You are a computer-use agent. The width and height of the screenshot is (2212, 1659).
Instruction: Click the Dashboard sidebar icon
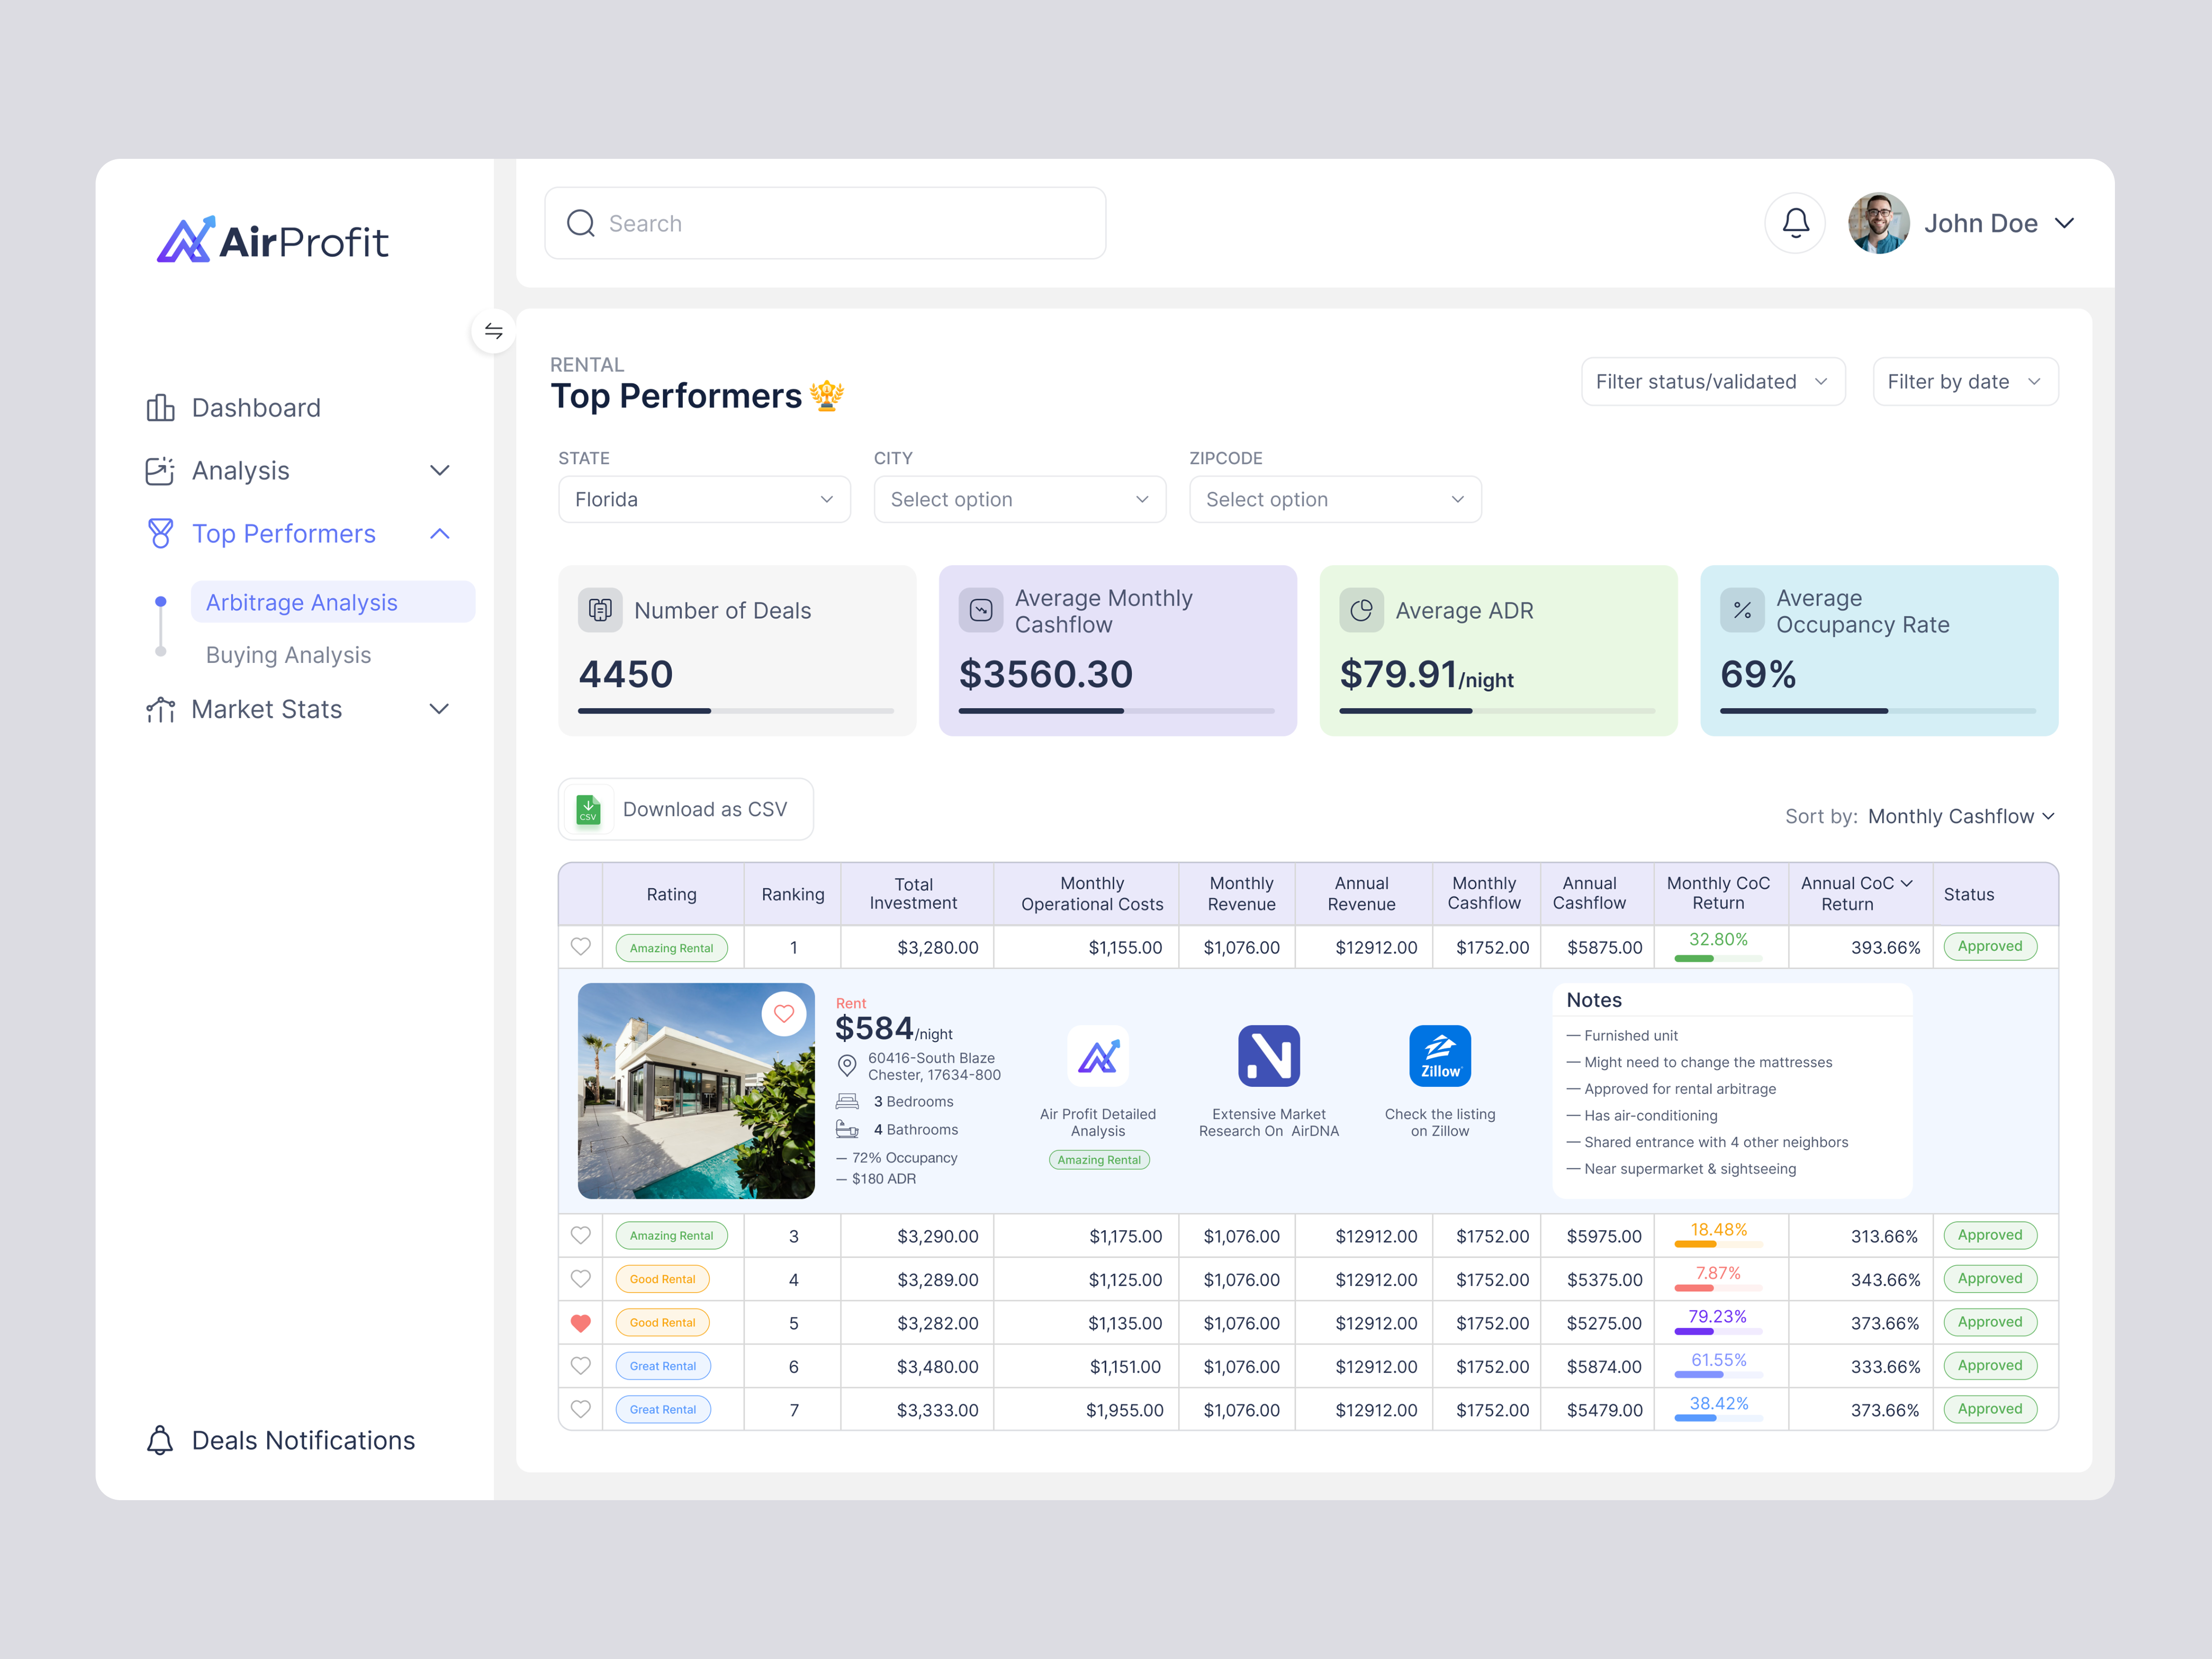pos(160,407)
